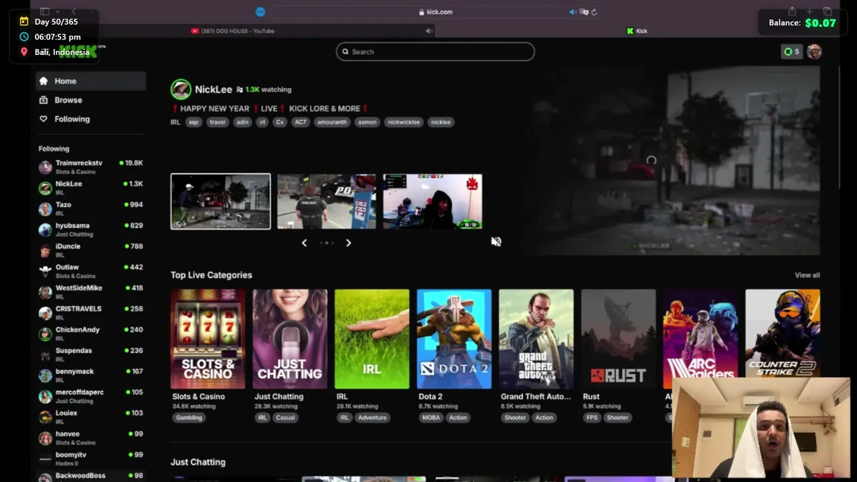Toggle the Safari sidebar button
Viewport: 857px width, 482px height.
tap(45, 11)
